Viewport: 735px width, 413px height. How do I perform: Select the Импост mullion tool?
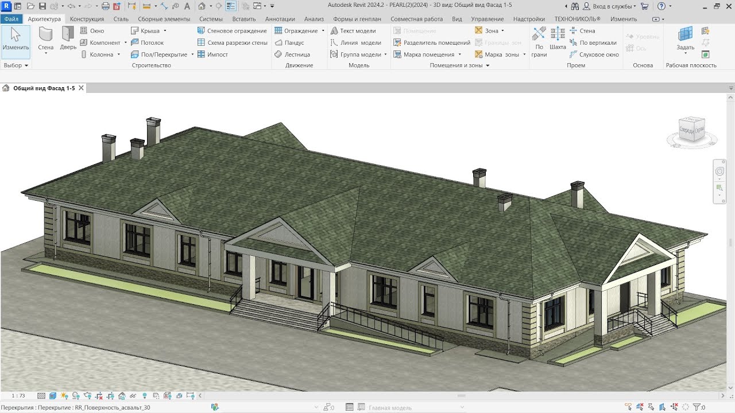[212, 54]
